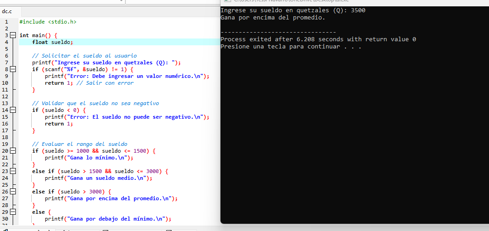Place cursor on the #include <stdio.h> line
The height and width of the screenshot is (231, 489).
click(x=48, y=22)
